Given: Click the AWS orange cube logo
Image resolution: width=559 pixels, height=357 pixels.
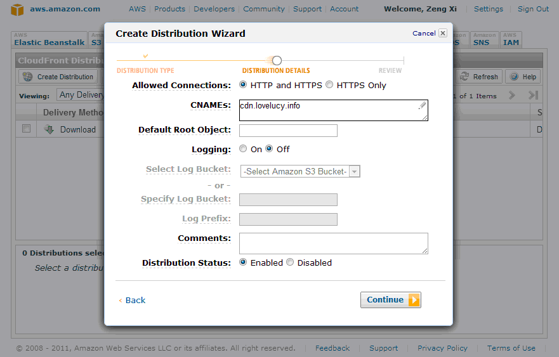Looking at the screenshot, I should point(17,10).
